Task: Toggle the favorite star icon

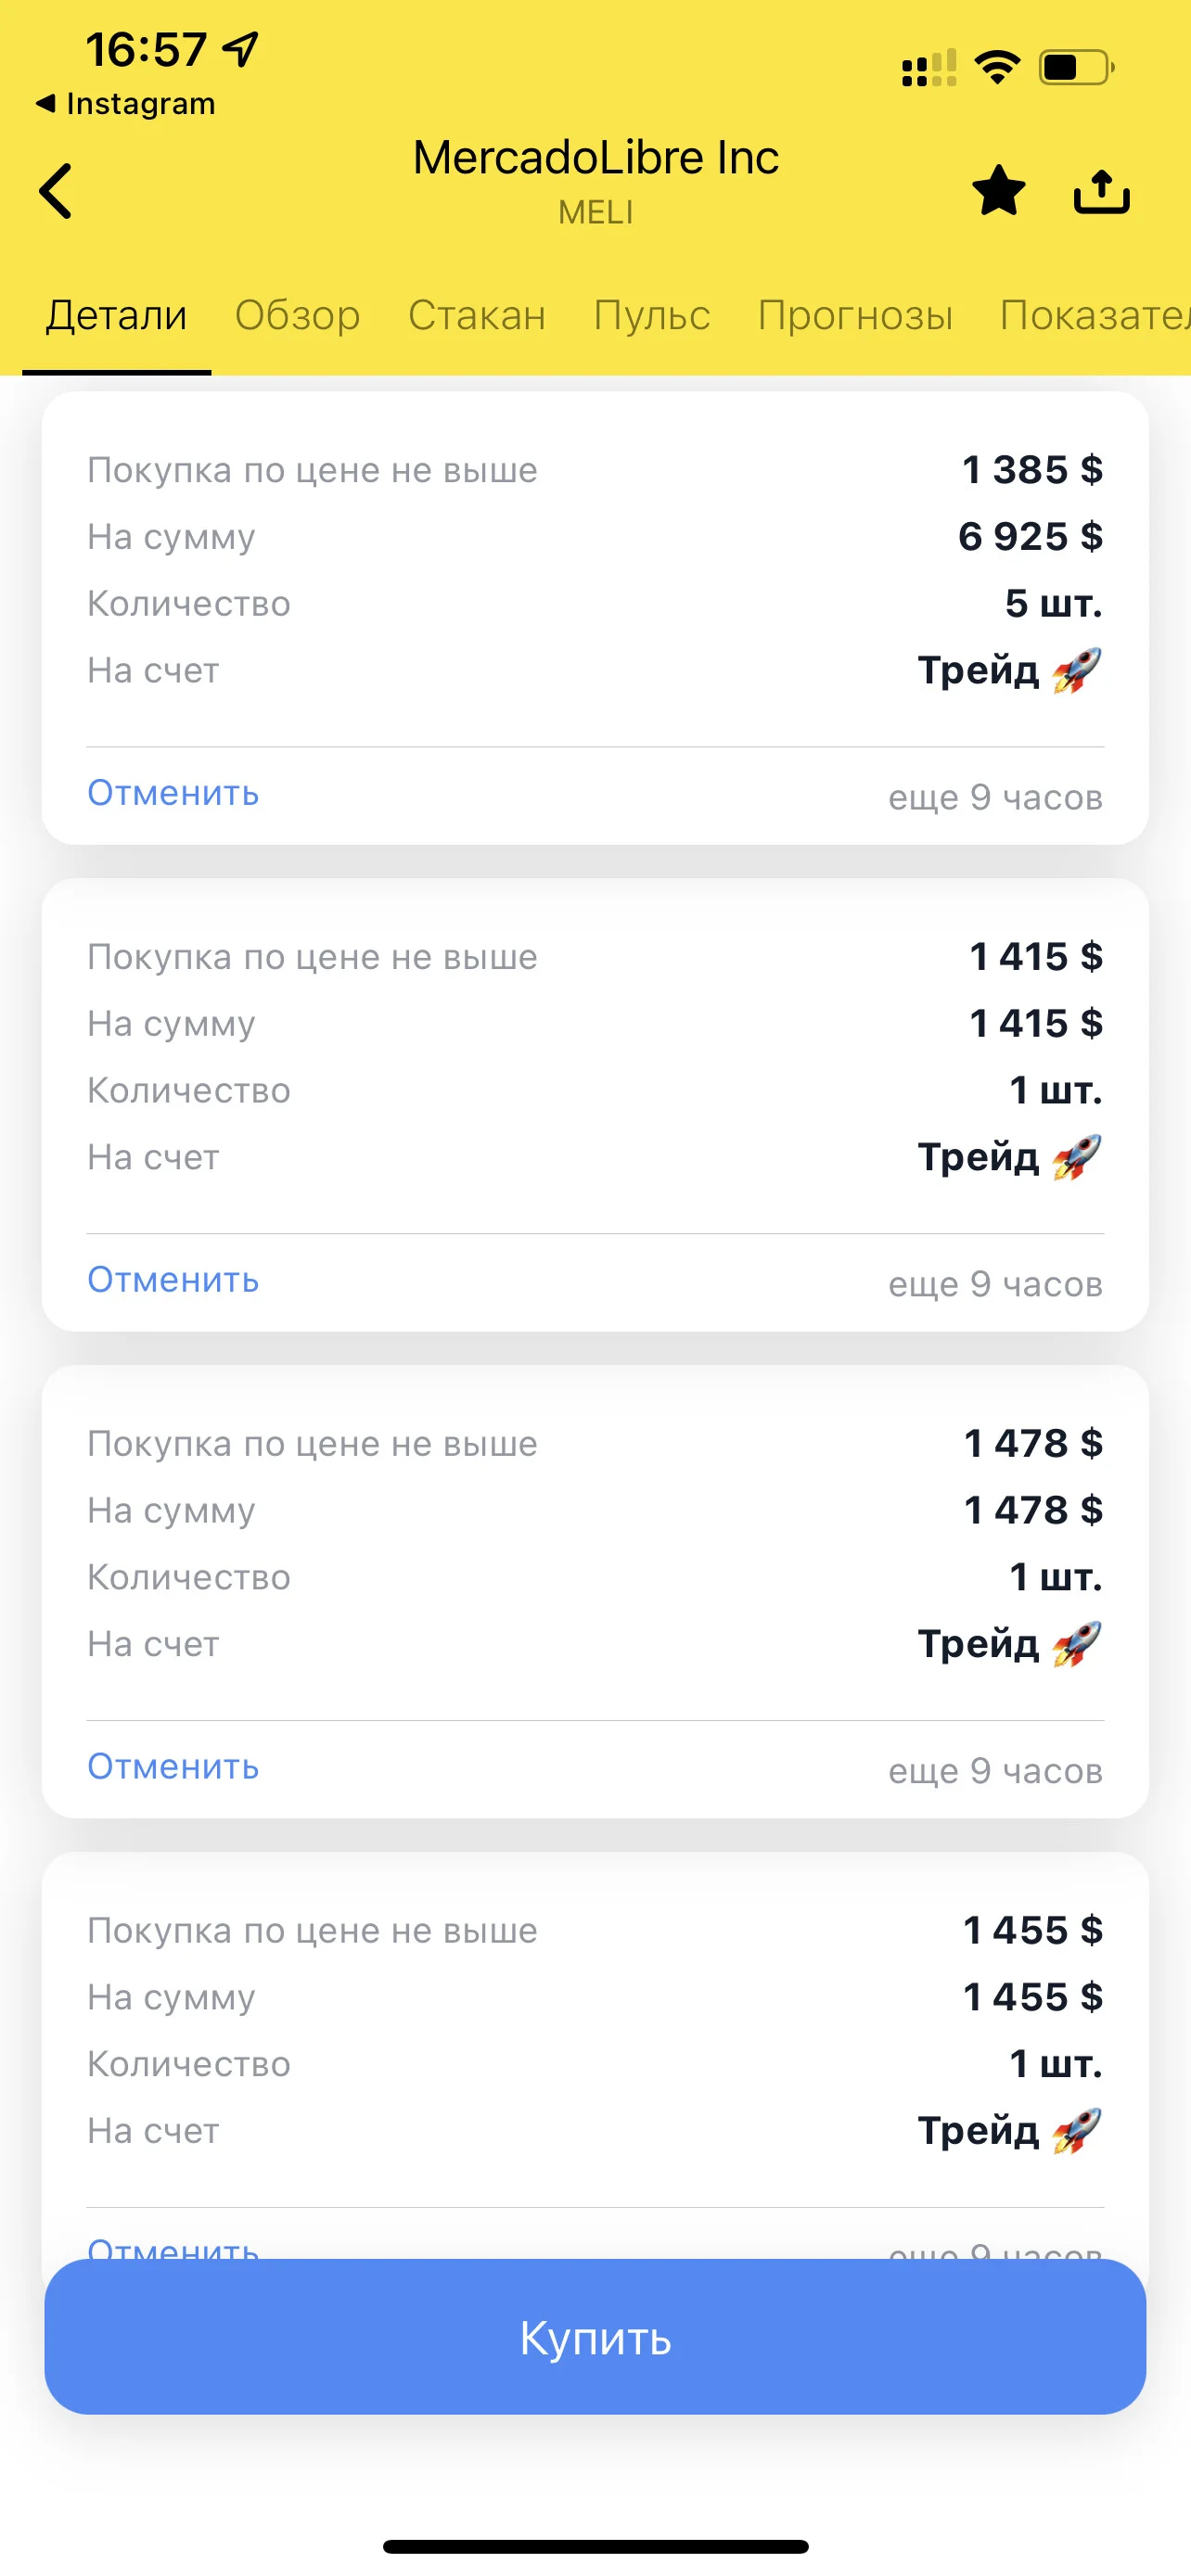Action: point(999,190)
